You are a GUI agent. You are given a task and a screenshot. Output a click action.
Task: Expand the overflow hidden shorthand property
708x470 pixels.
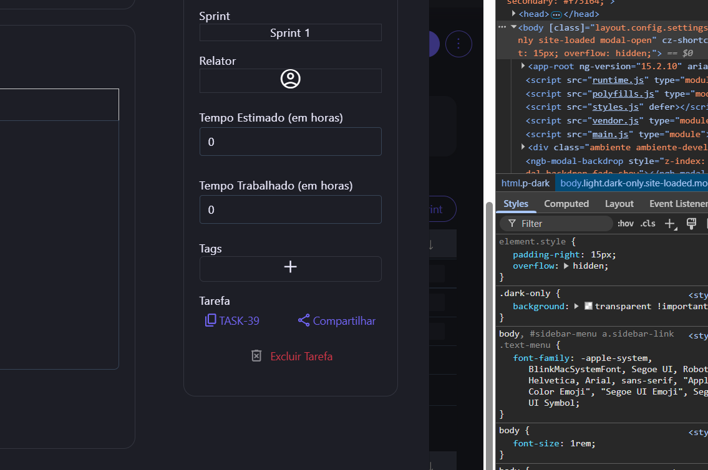[566, 266]
